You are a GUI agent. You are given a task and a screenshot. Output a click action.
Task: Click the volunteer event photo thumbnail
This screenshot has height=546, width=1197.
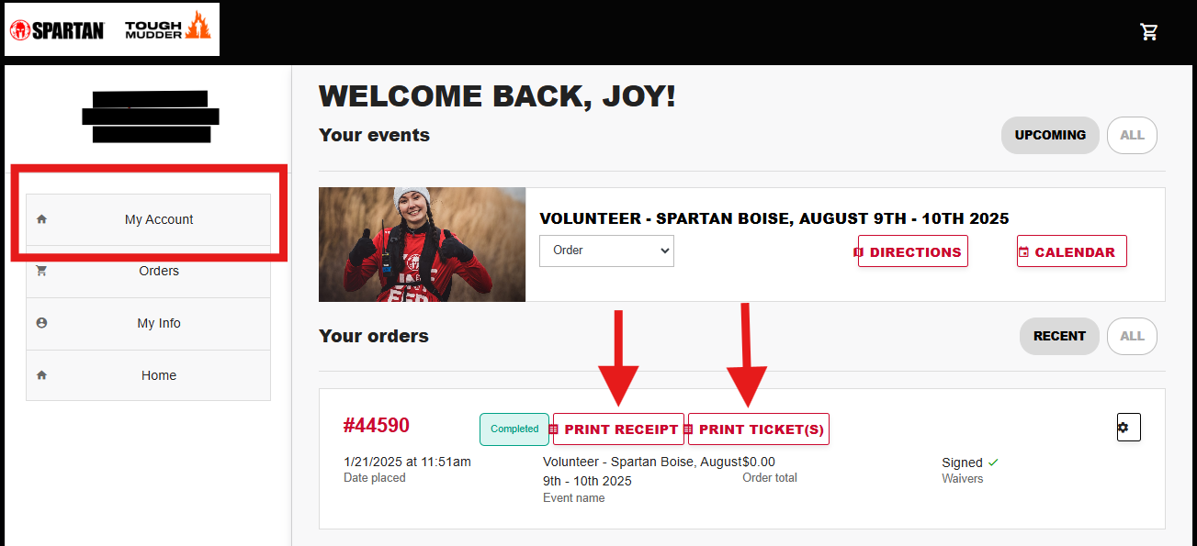click(422, 245)
